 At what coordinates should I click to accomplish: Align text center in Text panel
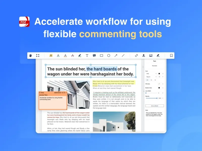click(x=151, y=80)
